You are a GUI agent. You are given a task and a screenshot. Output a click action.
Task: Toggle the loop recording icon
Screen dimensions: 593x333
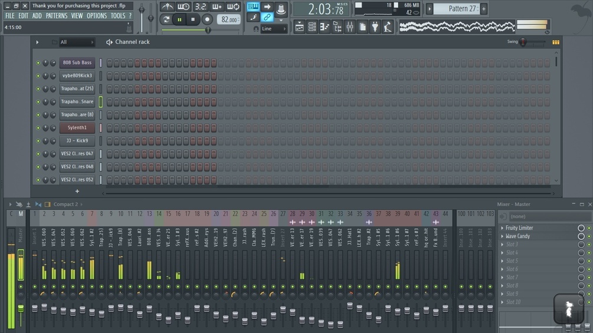[x=233, y=7]
